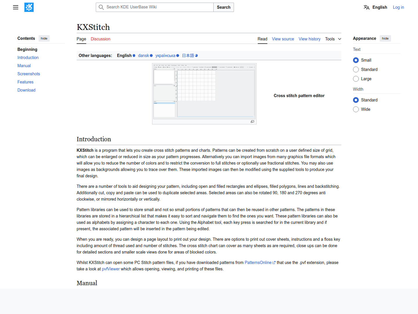Click the language translation icon
The width and height of the screenshot is (418, 314).
pos(367,7)
